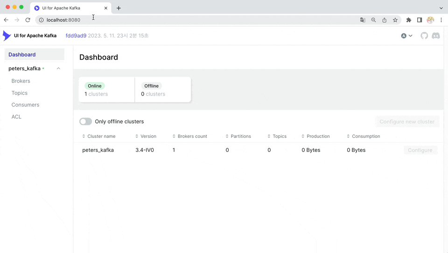Open the fdd9ad9 commit link
Screen dimensions: 448x253
click(76, 36)
